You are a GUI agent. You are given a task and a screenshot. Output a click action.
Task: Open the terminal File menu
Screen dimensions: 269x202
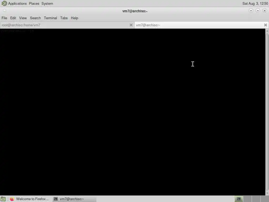pos(4,18)
